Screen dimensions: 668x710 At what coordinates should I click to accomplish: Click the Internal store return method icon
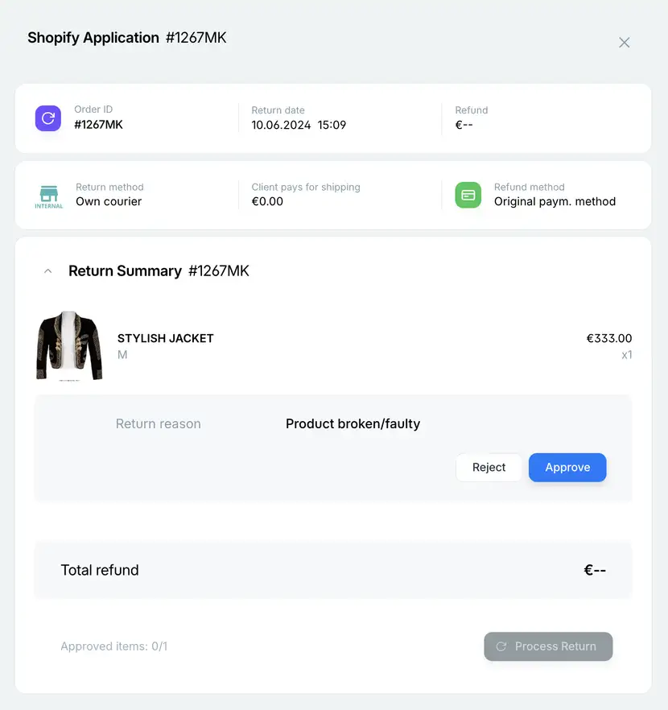tap(49, 197)
